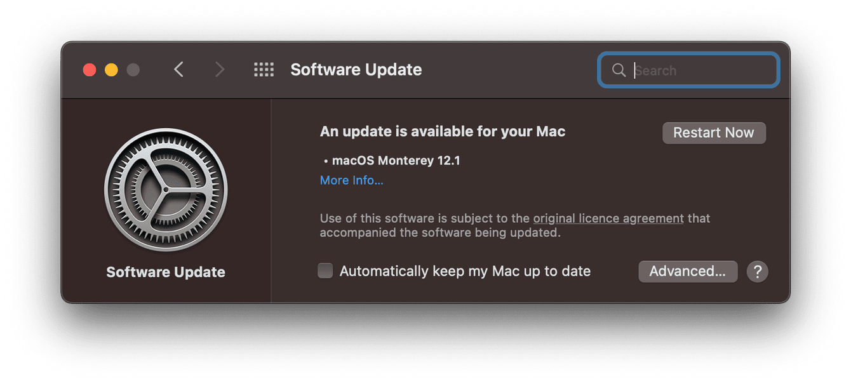Click inside the Search input field

(692, 70)
